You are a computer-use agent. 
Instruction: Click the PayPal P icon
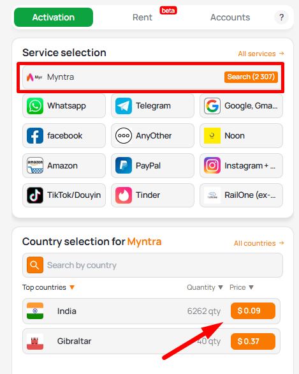124,165
